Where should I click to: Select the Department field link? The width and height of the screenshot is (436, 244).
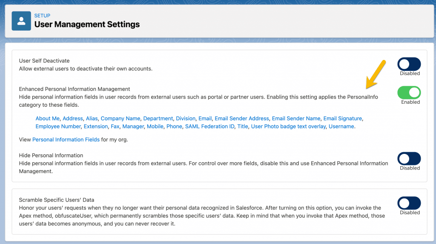click(158, 119)
